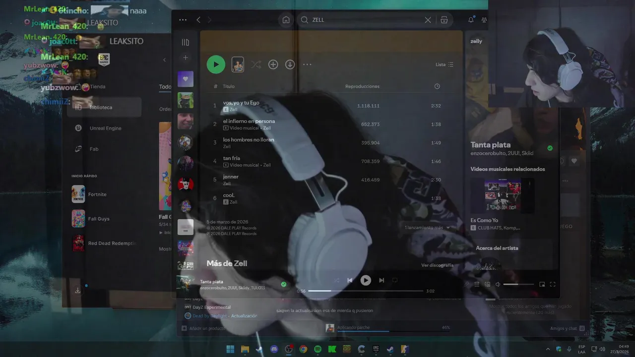Image resolution: width=635 pixels, height=357 pixels.
Task: Open Spotify from the taskbar
Action: pyautogui.click(x=317, y=349)
